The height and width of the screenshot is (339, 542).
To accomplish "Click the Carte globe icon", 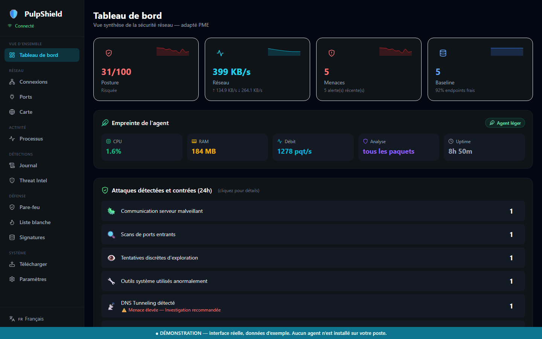I will pos(12,112).
